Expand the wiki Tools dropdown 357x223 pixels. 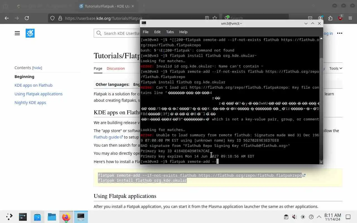click(336, 68)
